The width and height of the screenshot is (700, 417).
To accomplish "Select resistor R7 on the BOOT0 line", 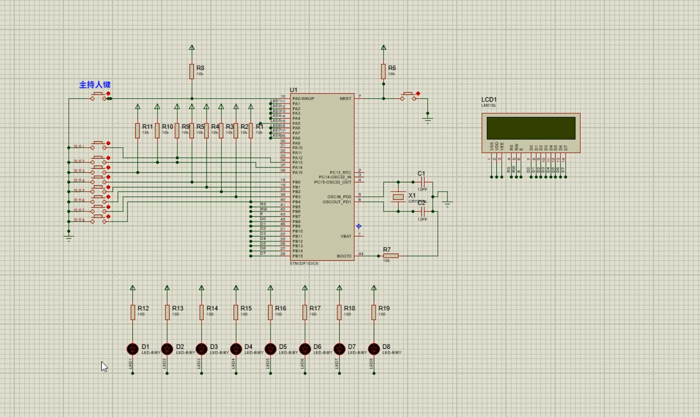I will tap(391, 256).
